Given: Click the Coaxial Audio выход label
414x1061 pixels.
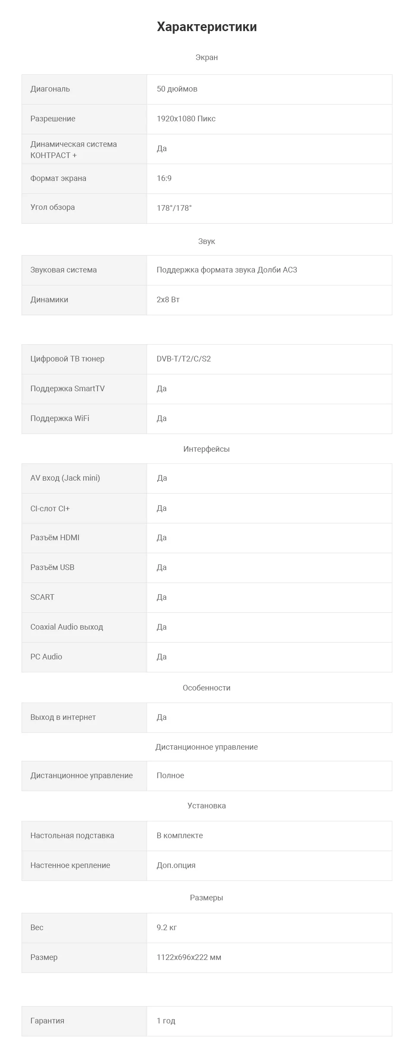Looking at the screenshot, I should tap(66, 627).
